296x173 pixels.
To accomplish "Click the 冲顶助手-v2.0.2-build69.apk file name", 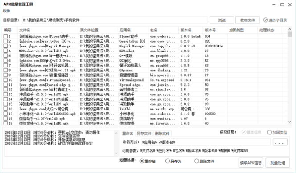I will (44, 104).
